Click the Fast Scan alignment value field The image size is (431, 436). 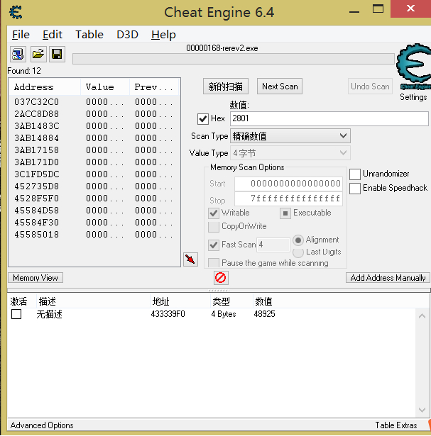[x=273, y=245]
